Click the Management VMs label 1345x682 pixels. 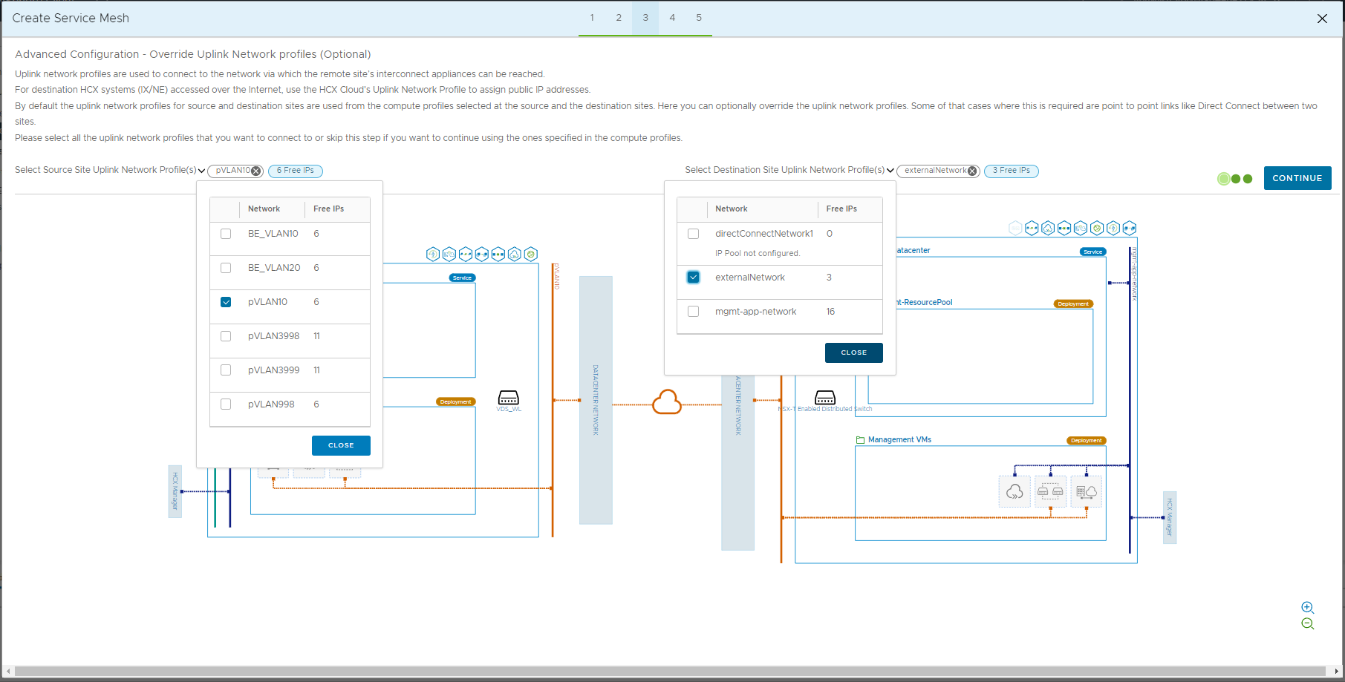tap(899, 440)
